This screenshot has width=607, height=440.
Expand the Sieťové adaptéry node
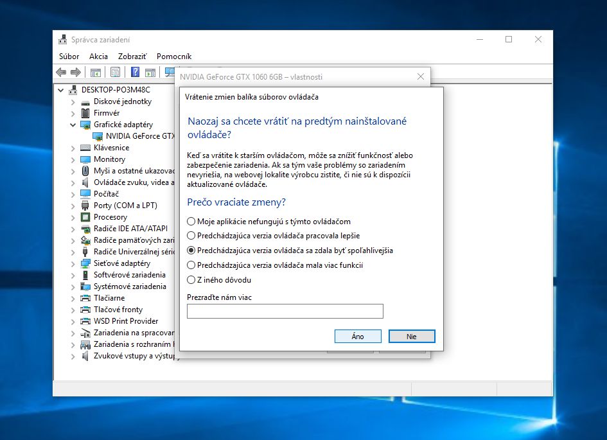73,264
